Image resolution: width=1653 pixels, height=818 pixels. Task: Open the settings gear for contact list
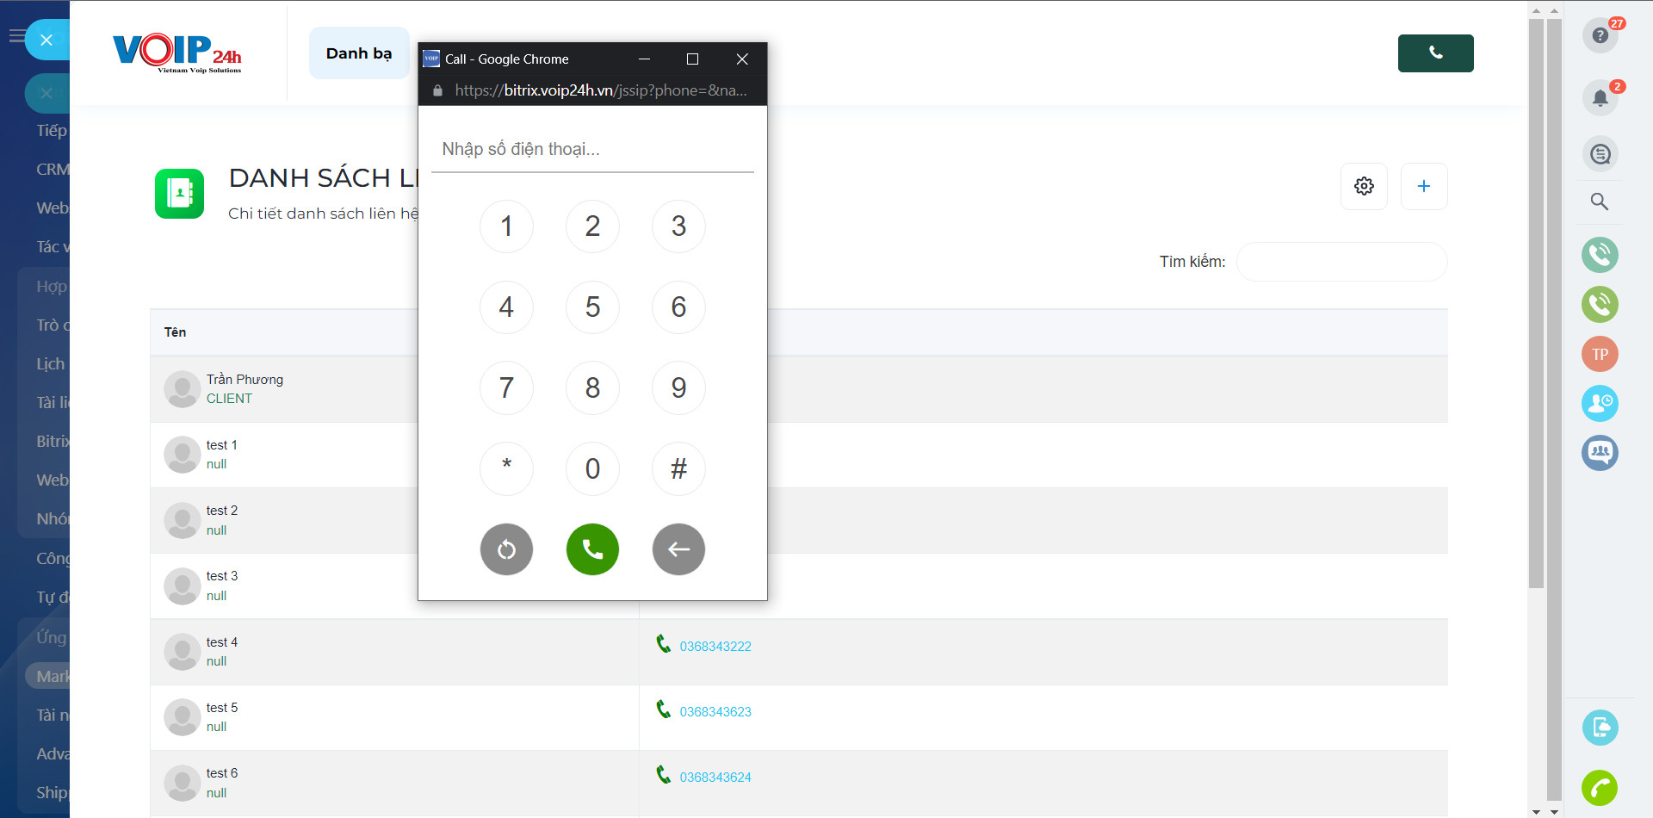(1364, 186)
